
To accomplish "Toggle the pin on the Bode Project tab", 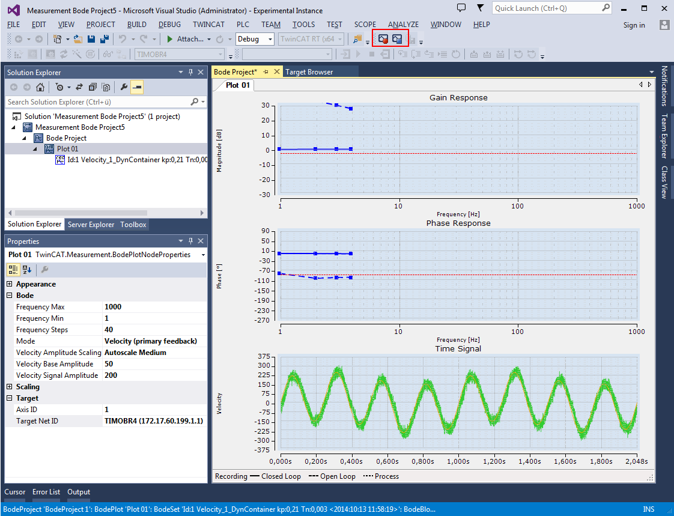I will (266, 72).
